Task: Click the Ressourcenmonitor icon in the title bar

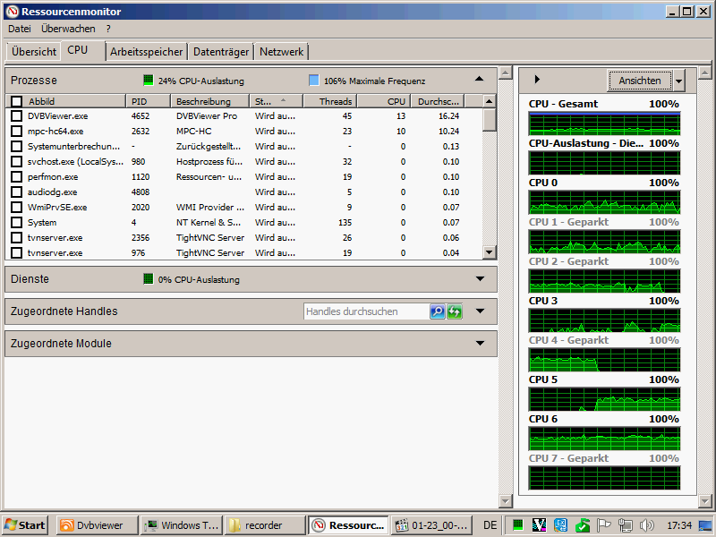Action: [x=13, y=12]
